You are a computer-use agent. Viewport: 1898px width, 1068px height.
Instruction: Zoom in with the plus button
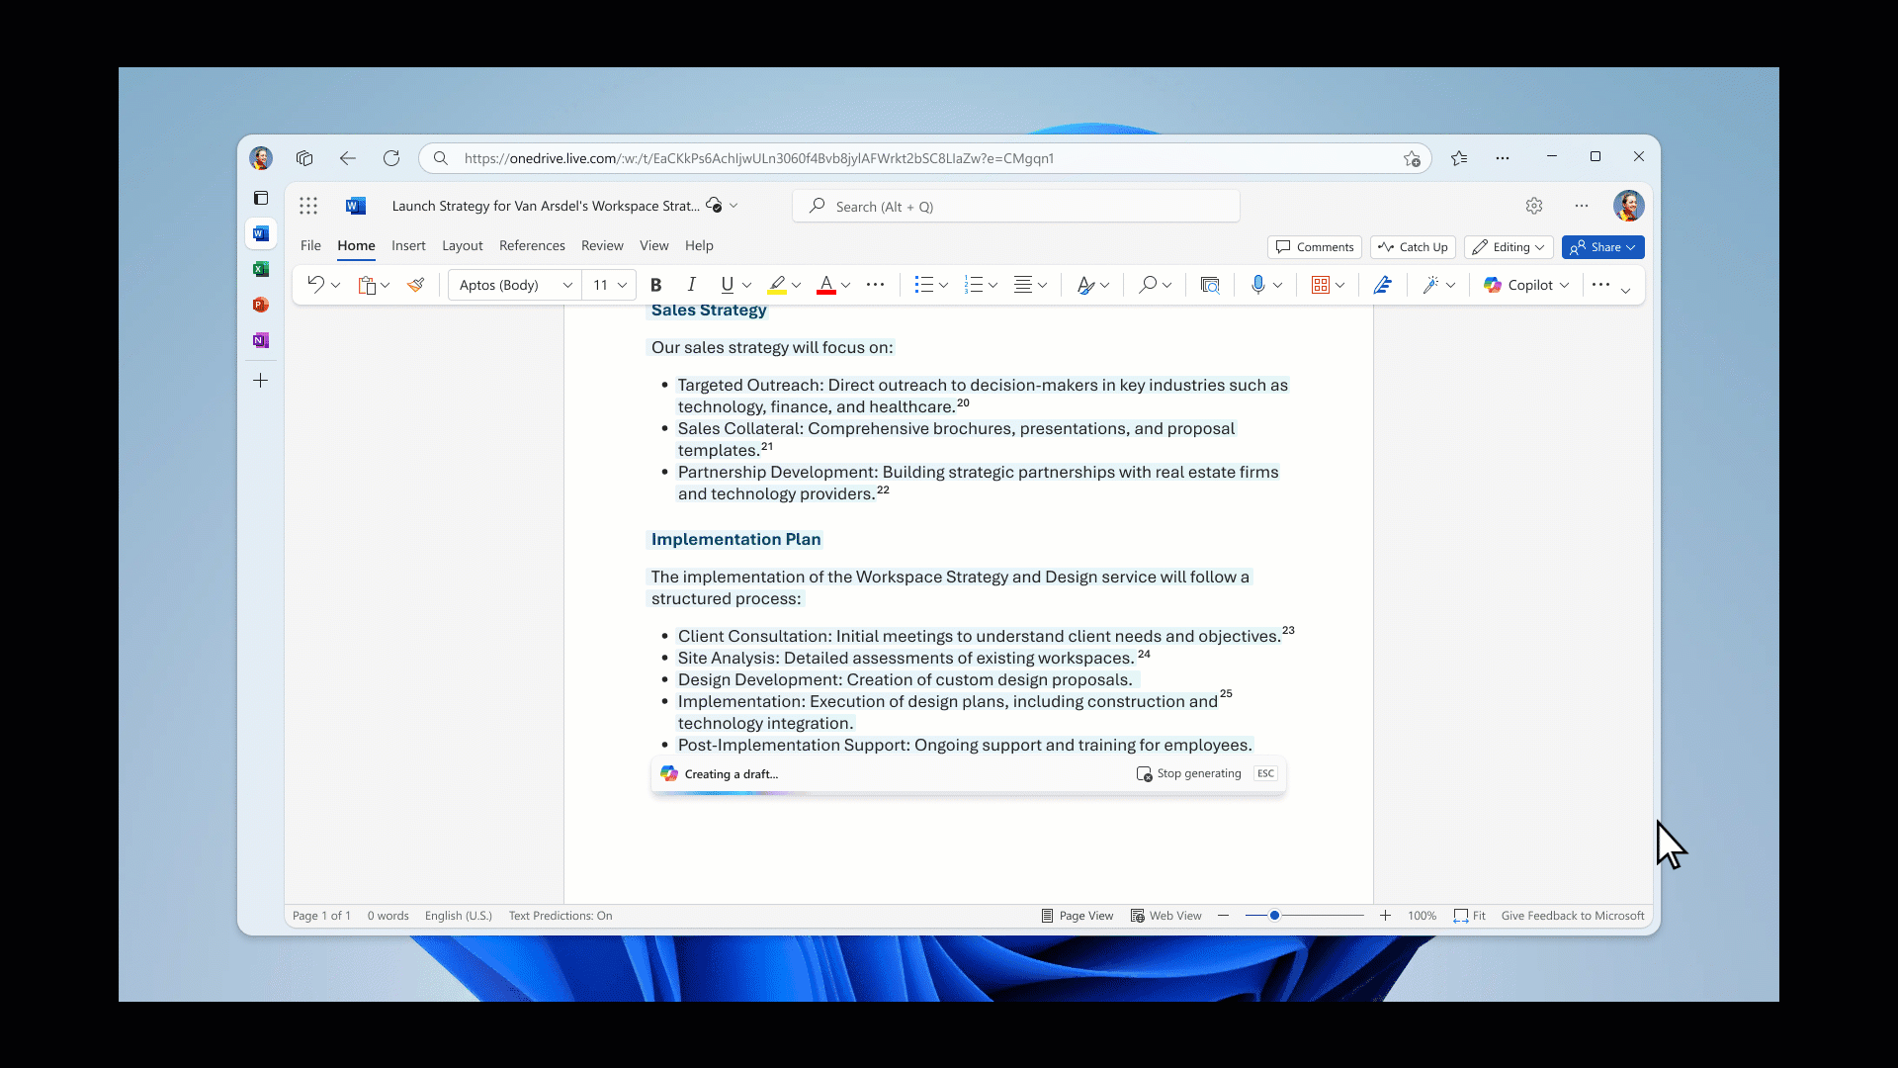click(x=1386, y=916)
